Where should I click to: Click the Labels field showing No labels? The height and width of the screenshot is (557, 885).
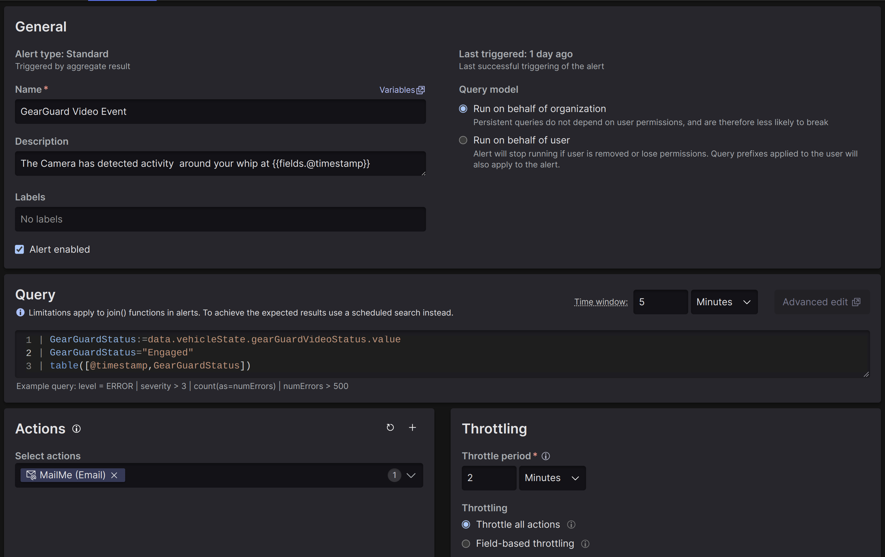(x=220, y=219)
